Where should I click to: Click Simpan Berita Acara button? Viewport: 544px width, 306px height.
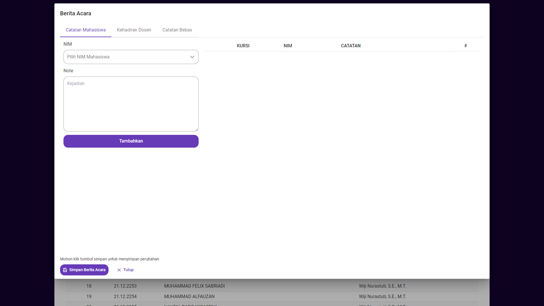[x=87, y=270]
